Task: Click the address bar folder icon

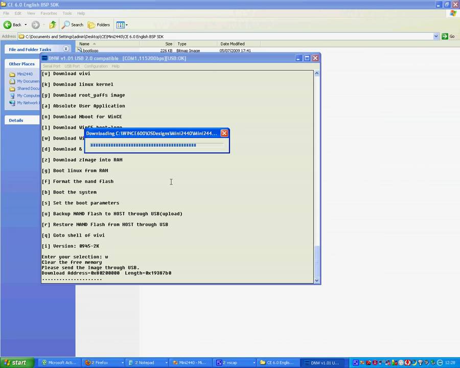Action: [x=21, y=36]
